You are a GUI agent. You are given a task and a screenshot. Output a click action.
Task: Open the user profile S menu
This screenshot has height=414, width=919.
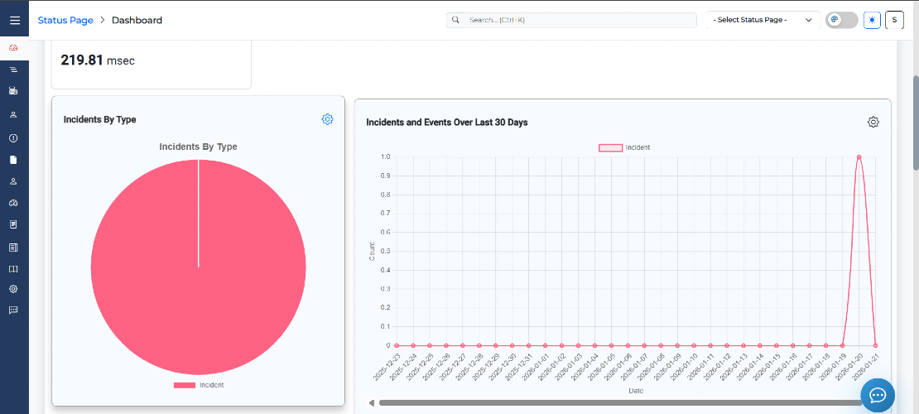click(x=894, y=20)
